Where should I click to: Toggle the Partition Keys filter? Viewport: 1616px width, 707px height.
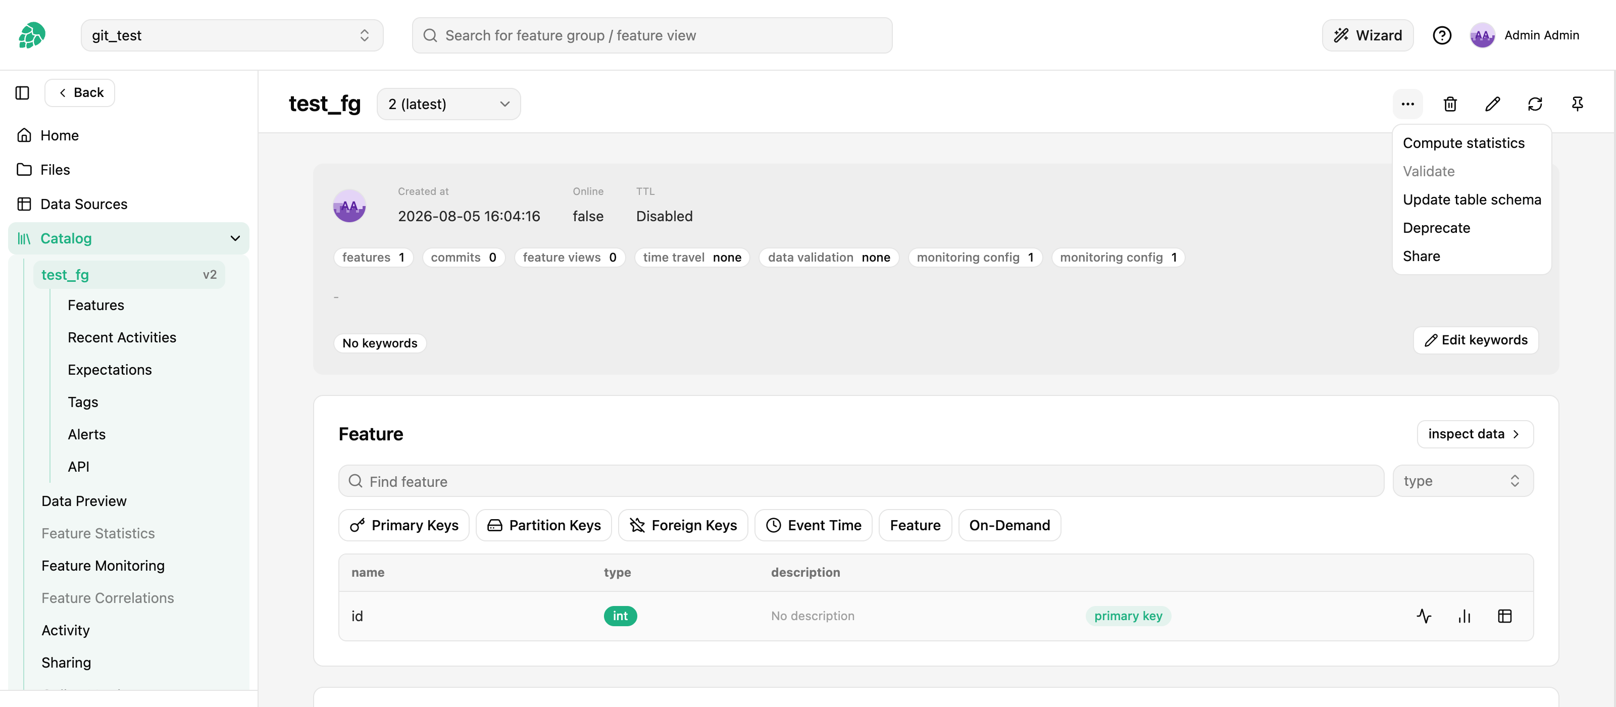[x=544, y=525]
